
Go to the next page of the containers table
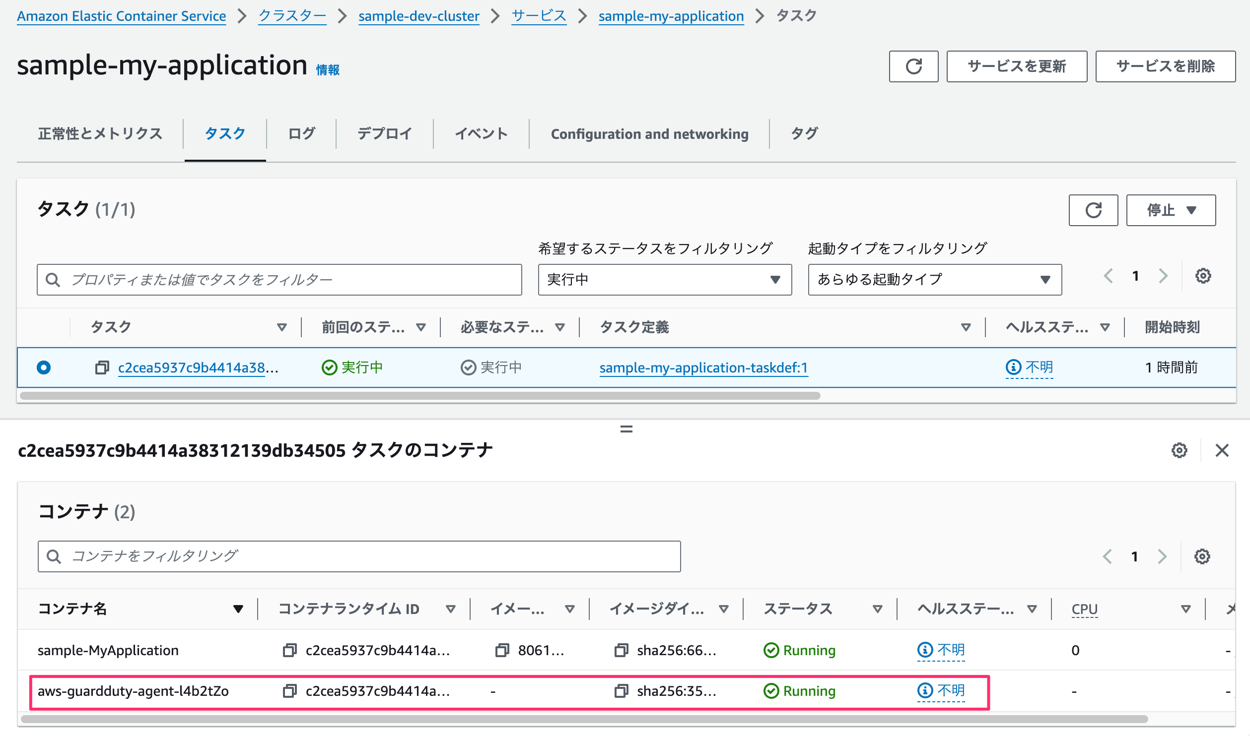(x=1162, y=556)
